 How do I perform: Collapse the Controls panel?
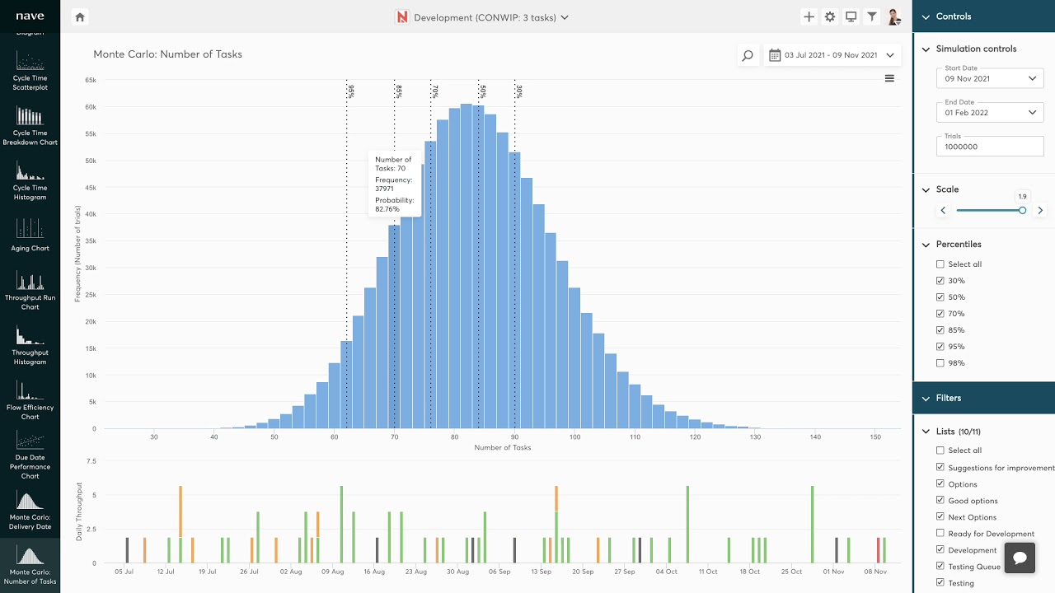coord(926,16)
